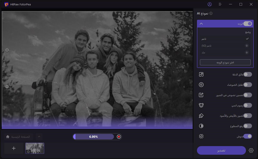Click the home icon for الصفحة الرئيسية
Viewport: 258px width, 159px height.
[x=7, y=137]
